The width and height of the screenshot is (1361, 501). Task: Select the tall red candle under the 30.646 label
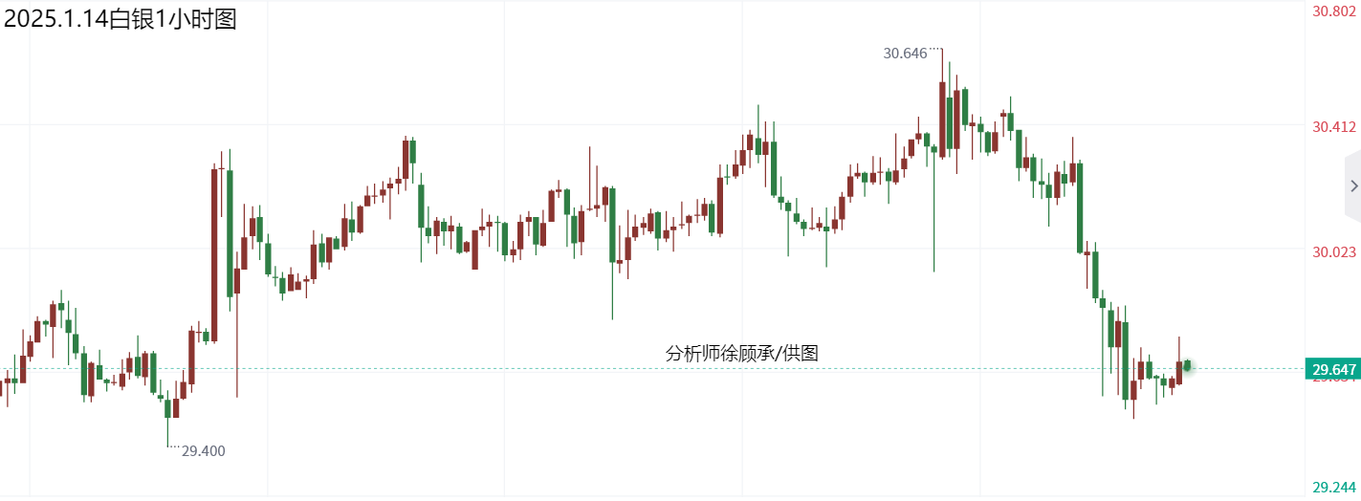[942, 120]
